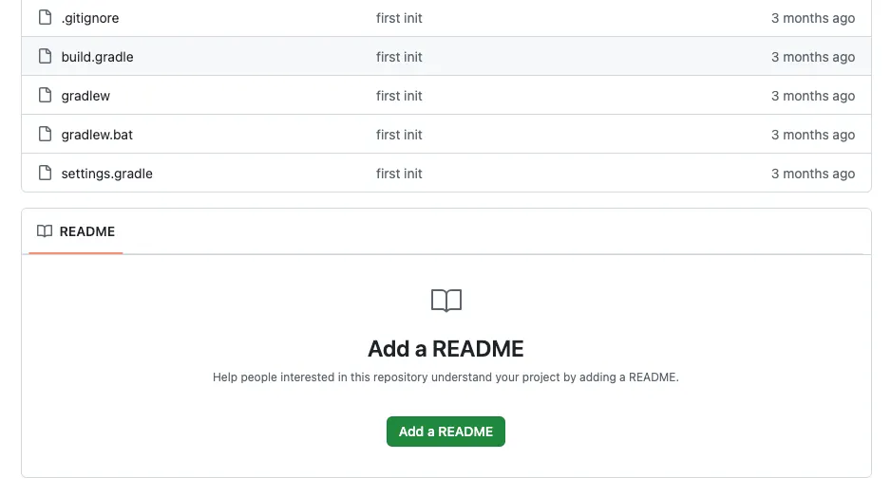The width and height of the screenshot is (891, 496).
Task: Open first init commit for gradlew.bat
Action: pos(399,135)
